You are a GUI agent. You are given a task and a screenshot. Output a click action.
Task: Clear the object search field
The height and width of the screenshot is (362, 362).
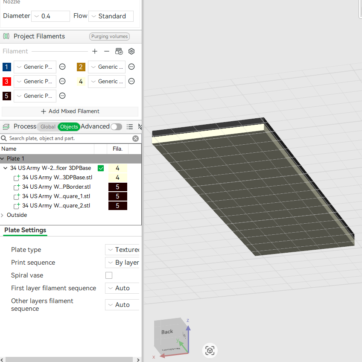[x=135, y=138]
